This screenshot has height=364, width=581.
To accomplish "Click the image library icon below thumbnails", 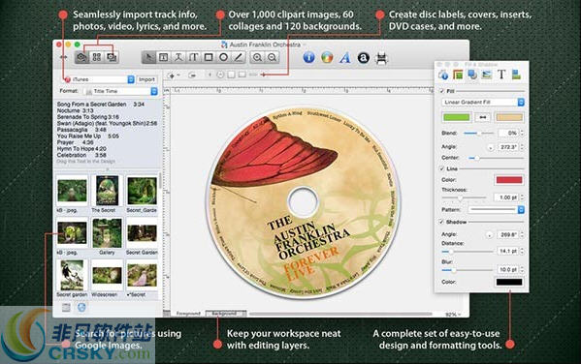I will [66, 308].
